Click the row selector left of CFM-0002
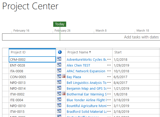 point(6,59)
